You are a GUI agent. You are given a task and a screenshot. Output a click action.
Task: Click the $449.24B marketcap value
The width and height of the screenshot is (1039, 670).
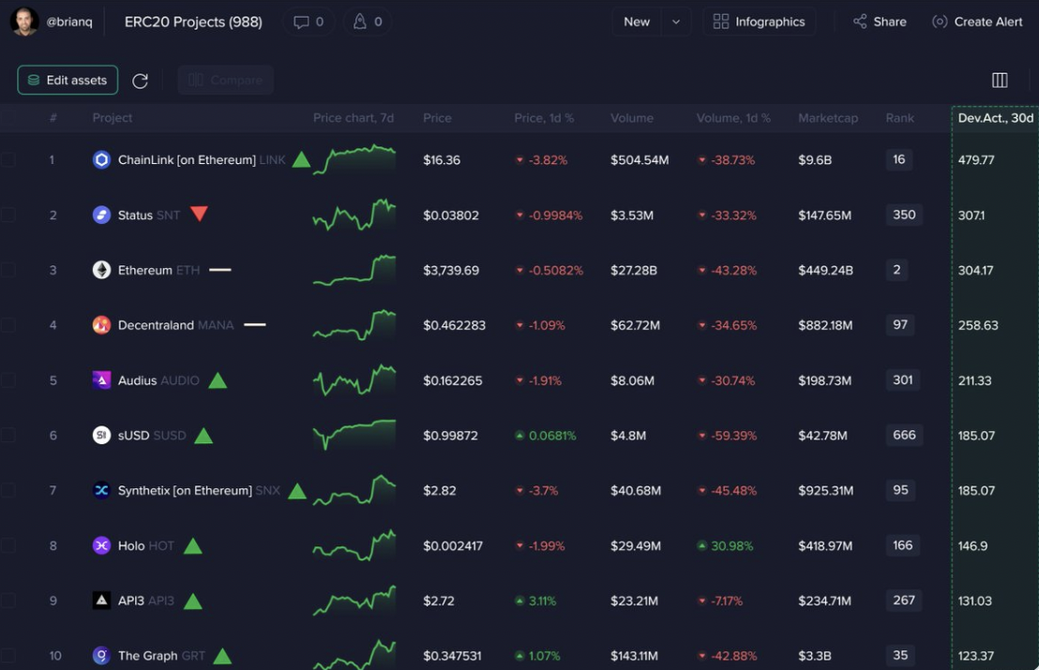pos(825,270)
